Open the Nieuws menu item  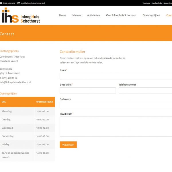coord(77,15)
